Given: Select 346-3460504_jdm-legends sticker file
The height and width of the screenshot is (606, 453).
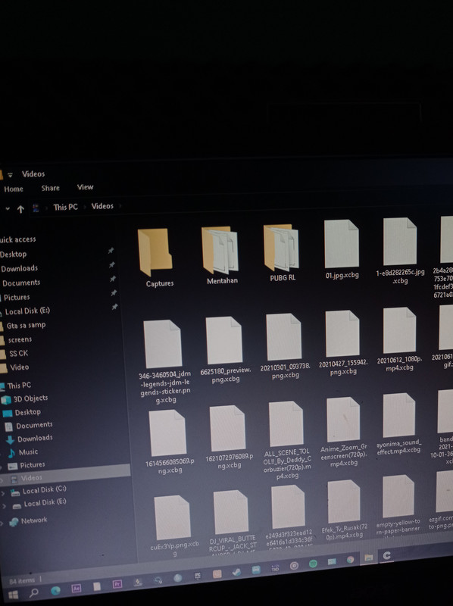Looking at the screenshot, I should pyautogui.click(x=164, y=361).
